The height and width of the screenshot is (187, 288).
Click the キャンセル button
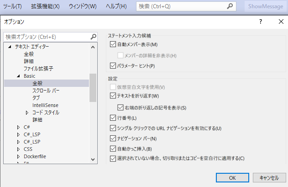coord(269,177)
